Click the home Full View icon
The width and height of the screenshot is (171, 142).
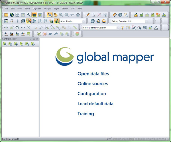click(78, 15)
